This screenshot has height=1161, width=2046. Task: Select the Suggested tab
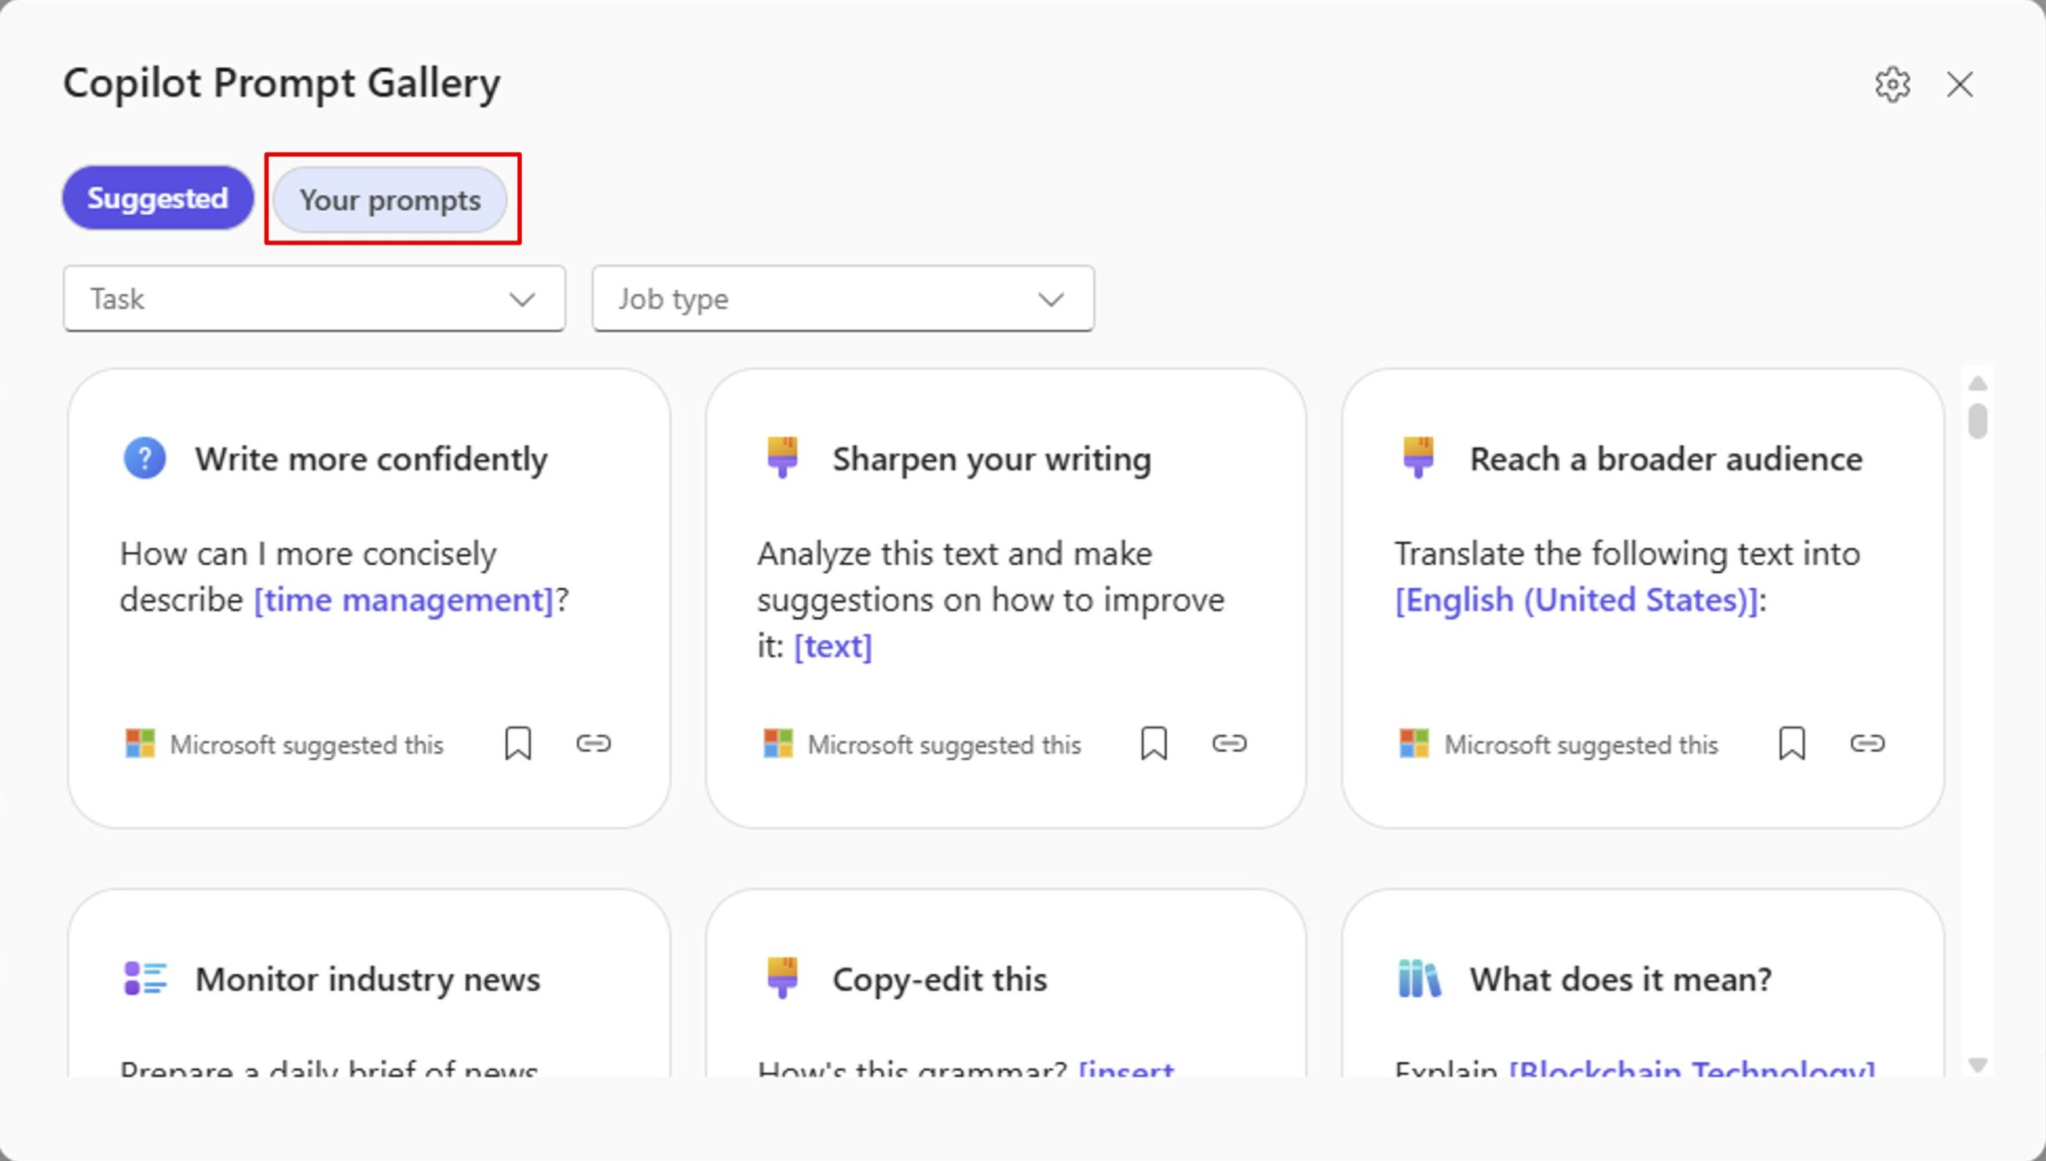[157, 198]
